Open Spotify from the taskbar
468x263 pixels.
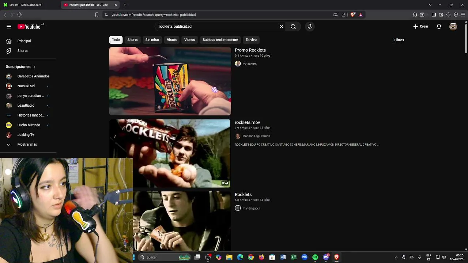(x=315, y=257)
